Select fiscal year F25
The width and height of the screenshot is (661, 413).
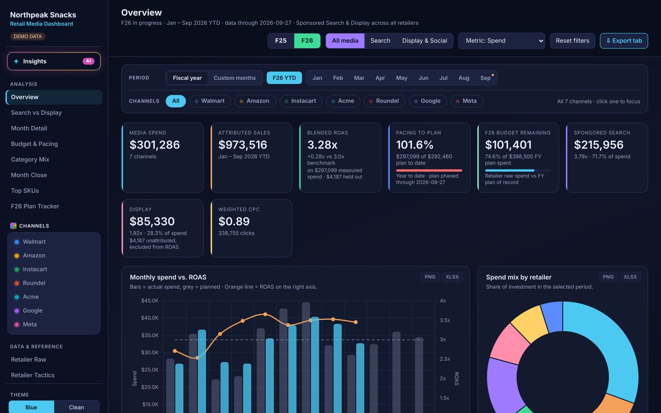(x=281, y=41)
